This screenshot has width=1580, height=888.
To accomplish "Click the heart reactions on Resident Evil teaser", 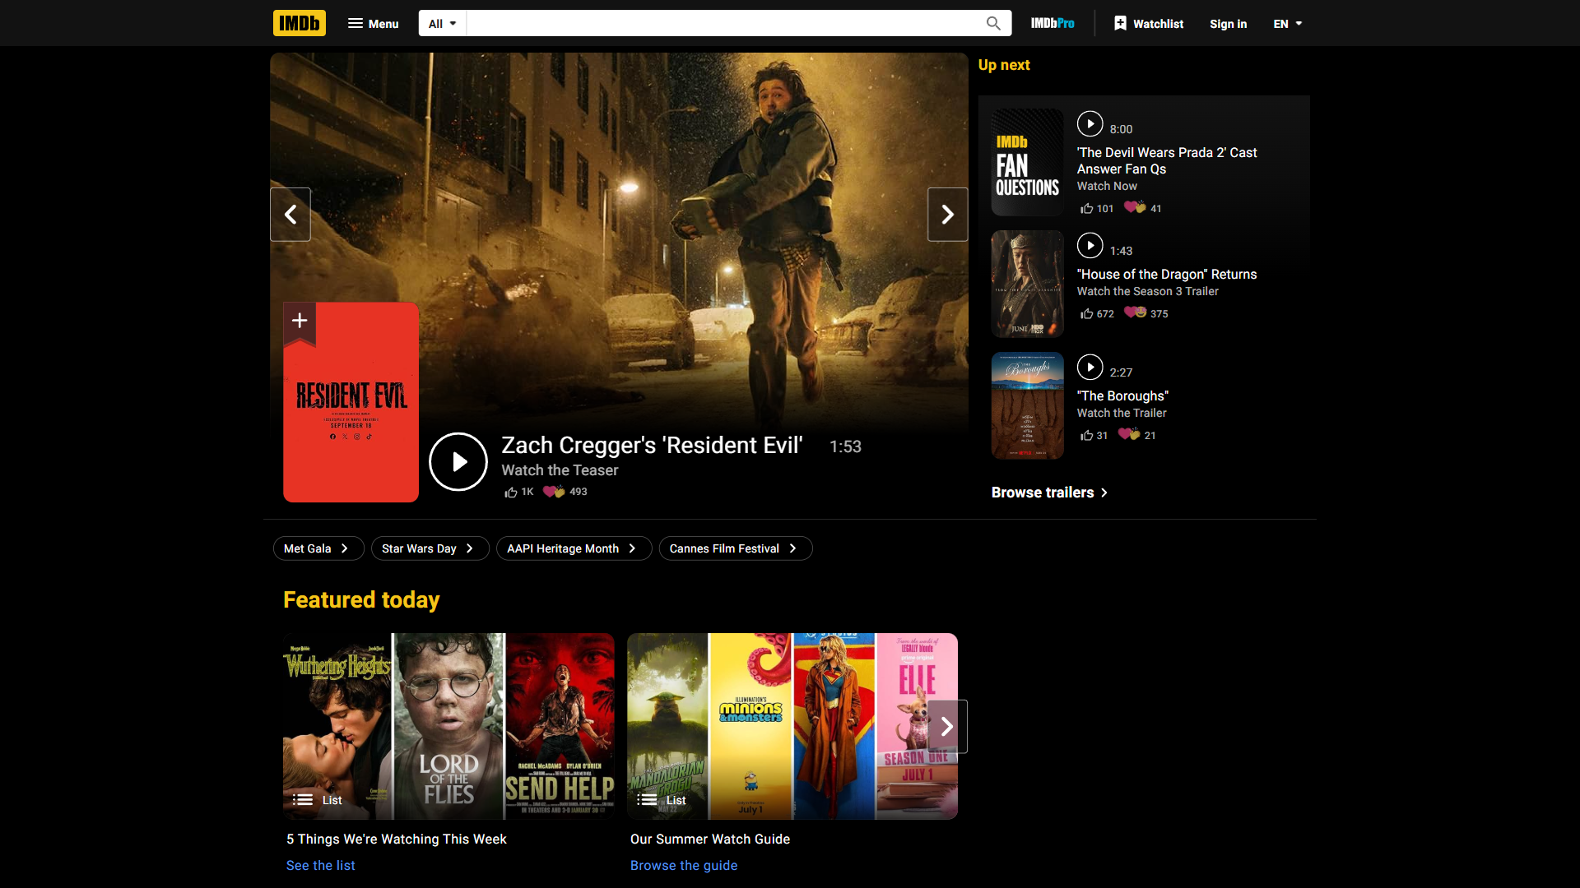I will pos(565,492).
